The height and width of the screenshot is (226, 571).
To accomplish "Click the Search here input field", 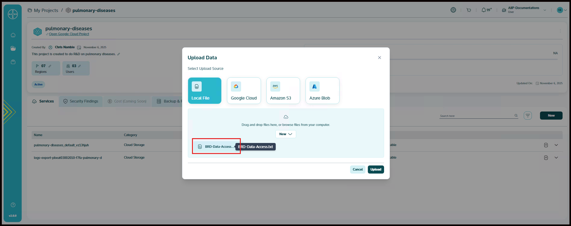I will [476, 116].
